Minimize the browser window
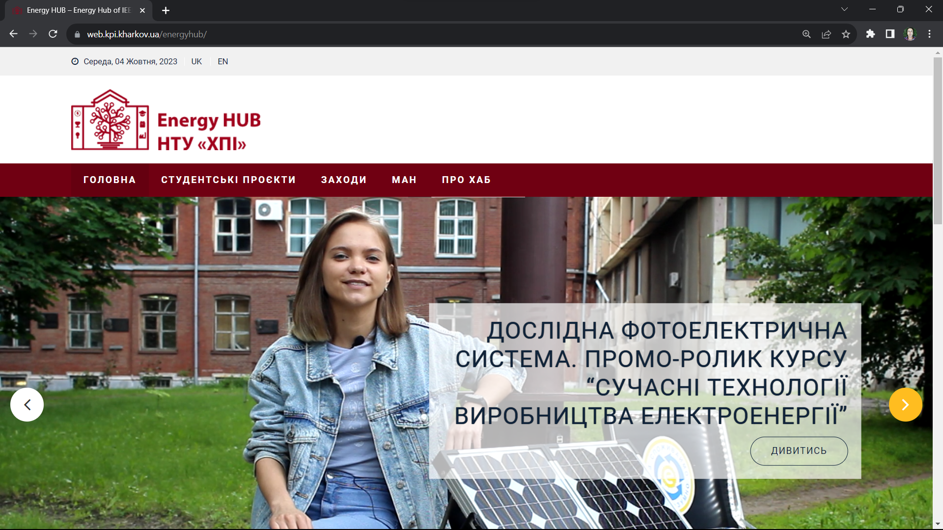 coord(872,9)
